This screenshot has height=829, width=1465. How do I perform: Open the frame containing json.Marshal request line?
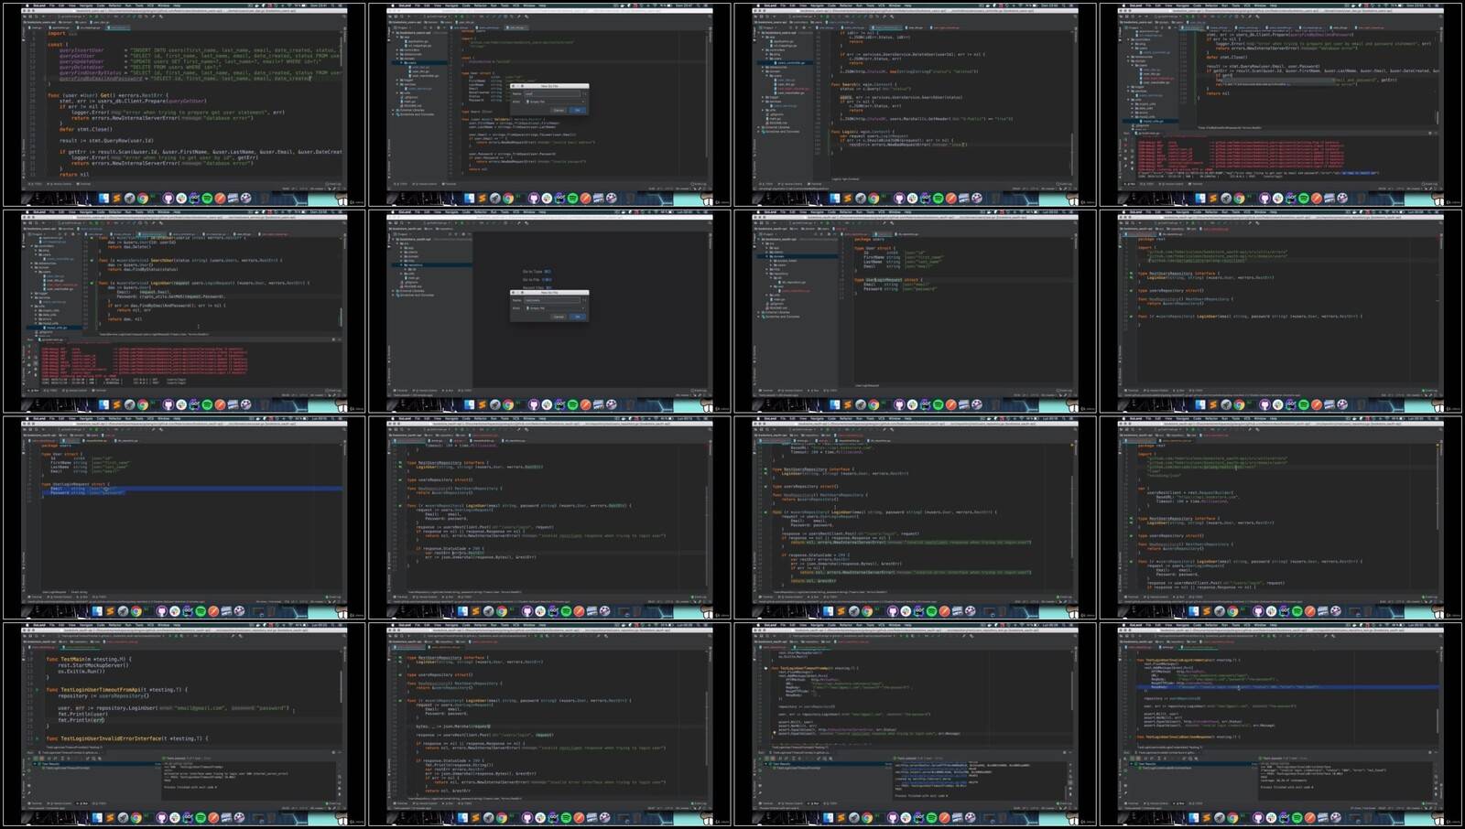tap(549, 725)
